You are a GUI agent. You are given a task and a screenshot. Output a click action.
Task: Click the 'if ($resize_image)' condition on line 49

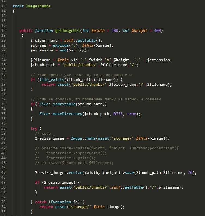(55, 183)
